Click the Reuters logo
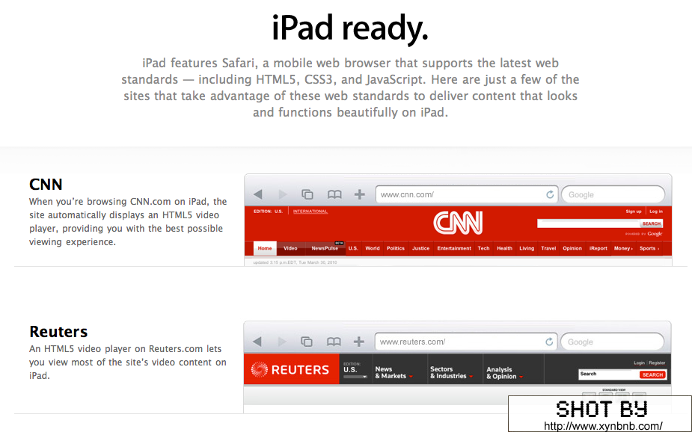 [291, 369]
